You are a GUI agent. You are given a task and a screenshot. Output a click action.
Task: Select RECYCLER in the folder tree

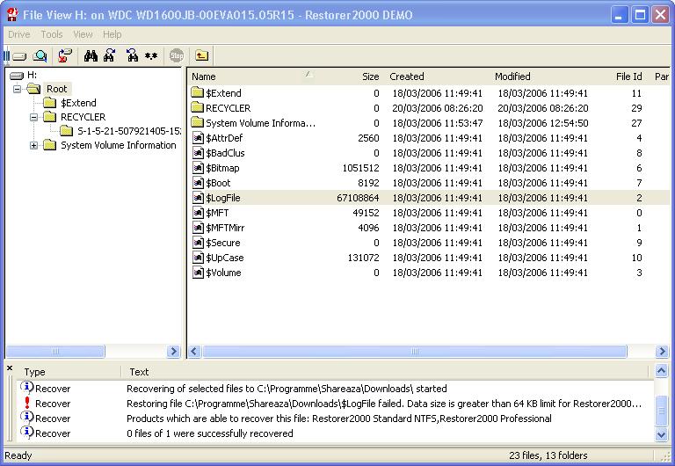pyautogui.click(x=83, y=117)
